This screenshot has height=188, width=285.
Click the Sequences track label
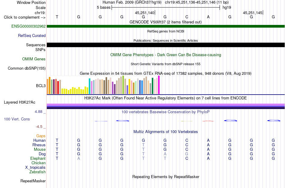[x=36, y=45]
